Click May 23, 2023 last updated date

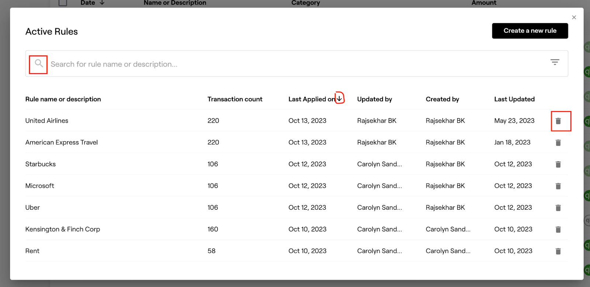pyautogui.click(x=514, y=121)
